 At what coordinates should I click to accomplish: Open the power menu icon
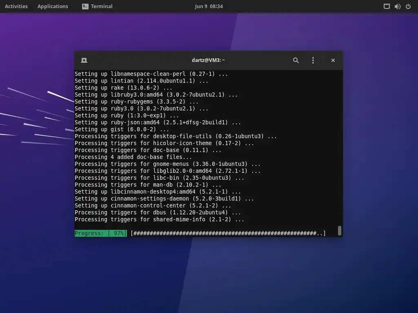coord(408,6)
